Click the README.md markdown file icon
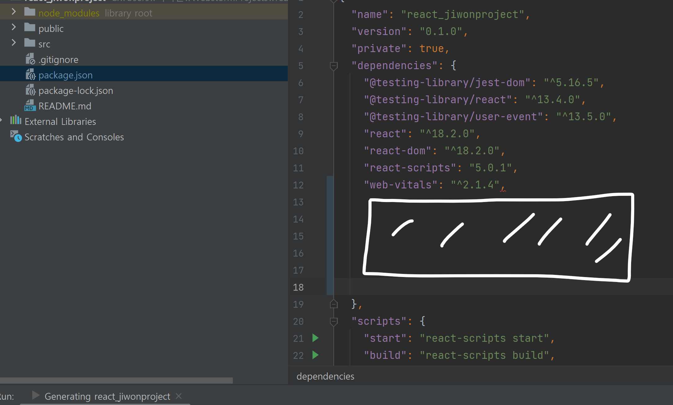This screenshot has width=673, height=405. pyautogui.click(x=30, y=106)
